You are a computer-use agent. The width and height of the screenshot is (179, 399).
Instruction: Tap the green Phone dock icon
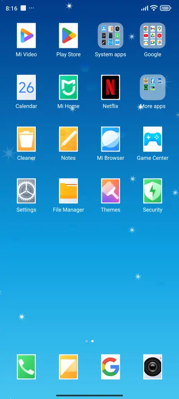[26, 367]
